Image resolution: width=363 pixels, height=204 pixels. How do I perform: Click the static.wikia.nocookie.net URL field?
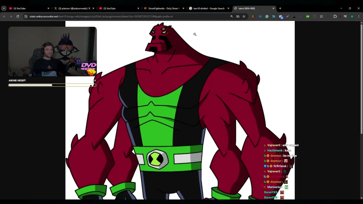coord(101,16)
